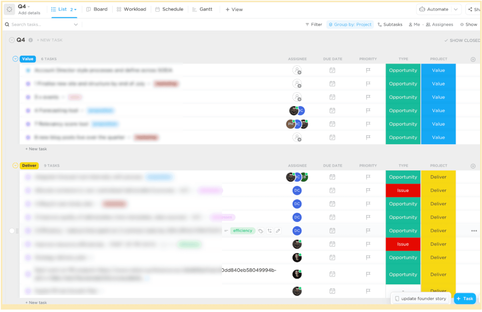Switch to the Gantt view tab
Viewport: 482px width, 312px height.
pyautogui.click(x=202, y=9)
